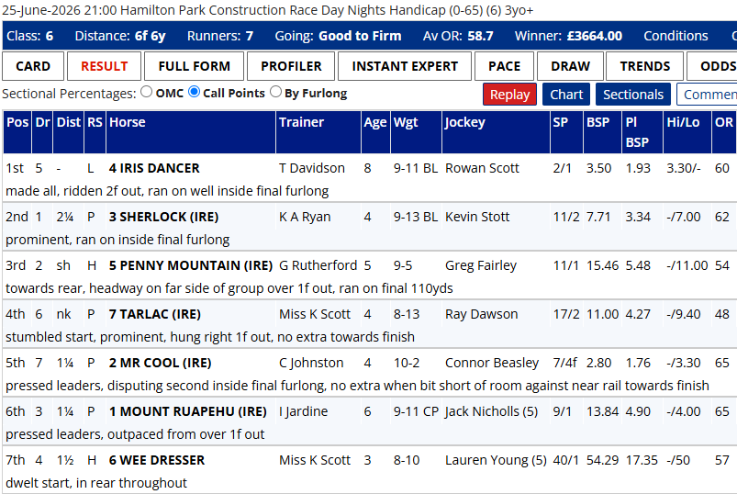The height and width of the screenshot is (494, 737).
Task: Click the Pl BSP column header
Action: [642, 132]
